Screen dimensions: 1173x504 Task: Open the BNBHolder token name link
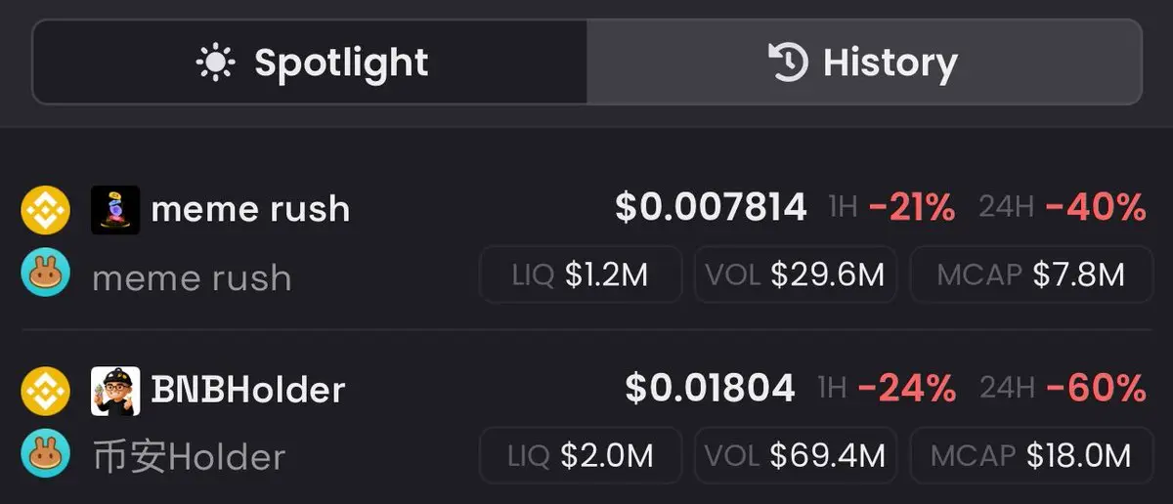[x=248, y=391]
